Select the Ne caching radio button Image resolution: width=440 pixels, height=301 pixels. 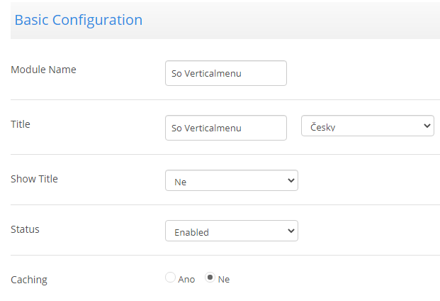(210, 278)
